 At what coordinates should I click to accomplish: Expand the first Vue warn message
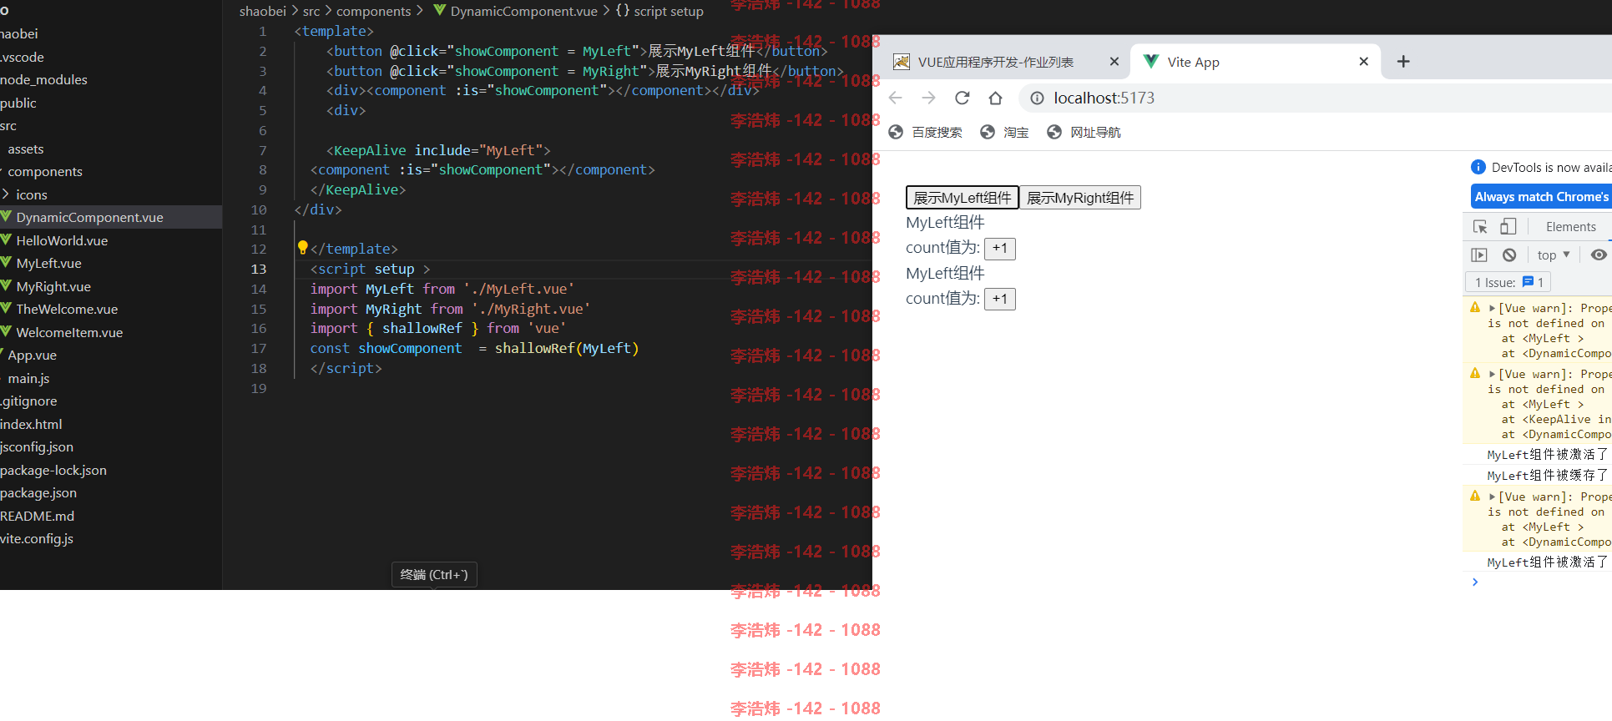(1492, 308)
